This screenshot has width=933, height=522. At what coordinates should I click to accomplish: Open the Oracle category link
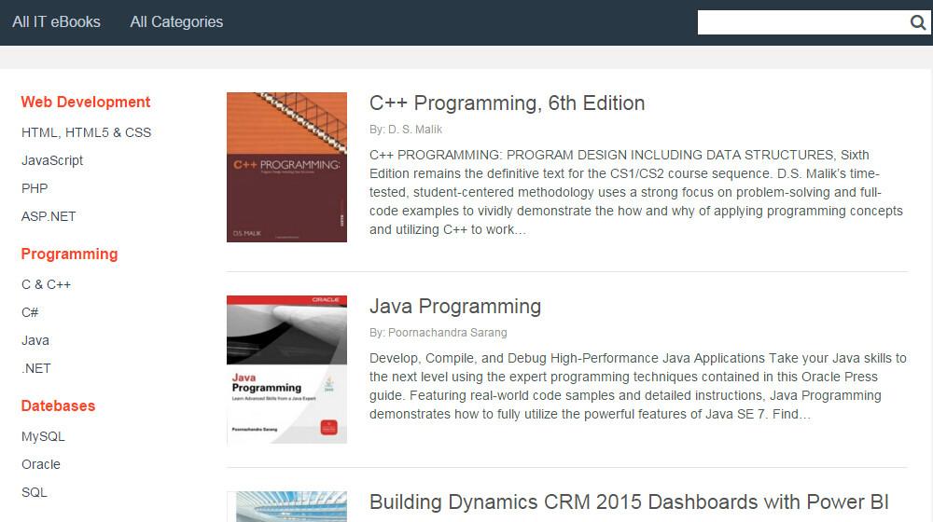[x=41, y=464]
